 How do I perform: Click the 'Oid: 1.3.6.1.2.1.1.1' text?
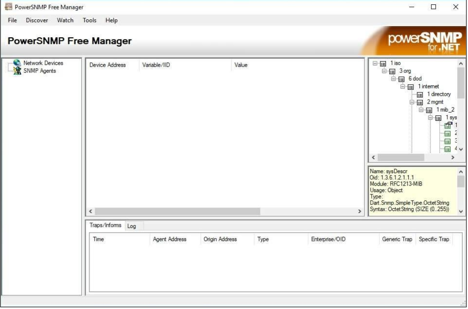(x=392, y=177)
